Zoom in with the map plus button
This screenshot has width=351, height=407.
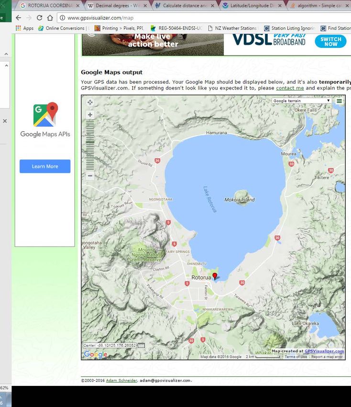click(x=90, y=115)
